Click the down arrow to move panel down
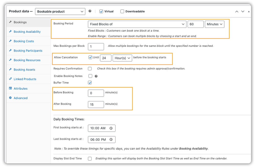 (x=242, y=11)
